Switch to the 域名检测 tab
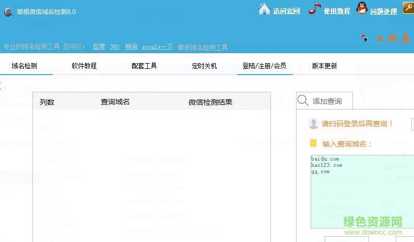414x242 pixels. pyautogui.click(x=25, y=66)
